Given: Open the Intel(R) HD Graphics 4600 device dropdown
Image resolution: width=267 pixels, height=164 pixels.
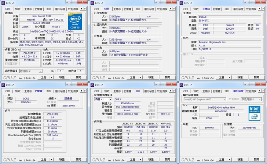Looking at the screenshot, I should 205,99.
